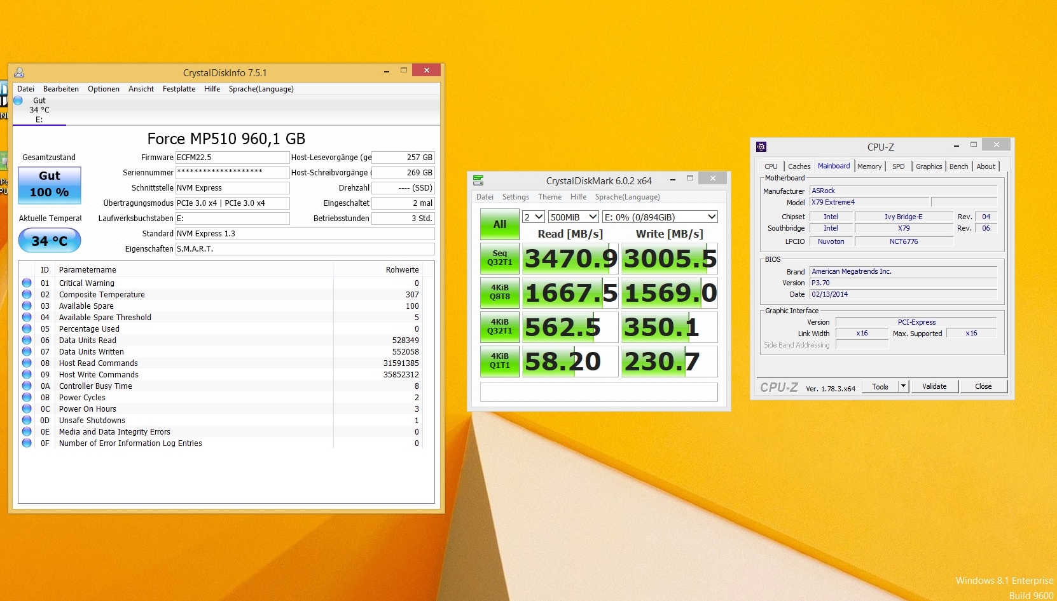This screenshot has width=1057, height=601.
Task: Switch to the Caches tab in CPU-Z
Action: 799,166
